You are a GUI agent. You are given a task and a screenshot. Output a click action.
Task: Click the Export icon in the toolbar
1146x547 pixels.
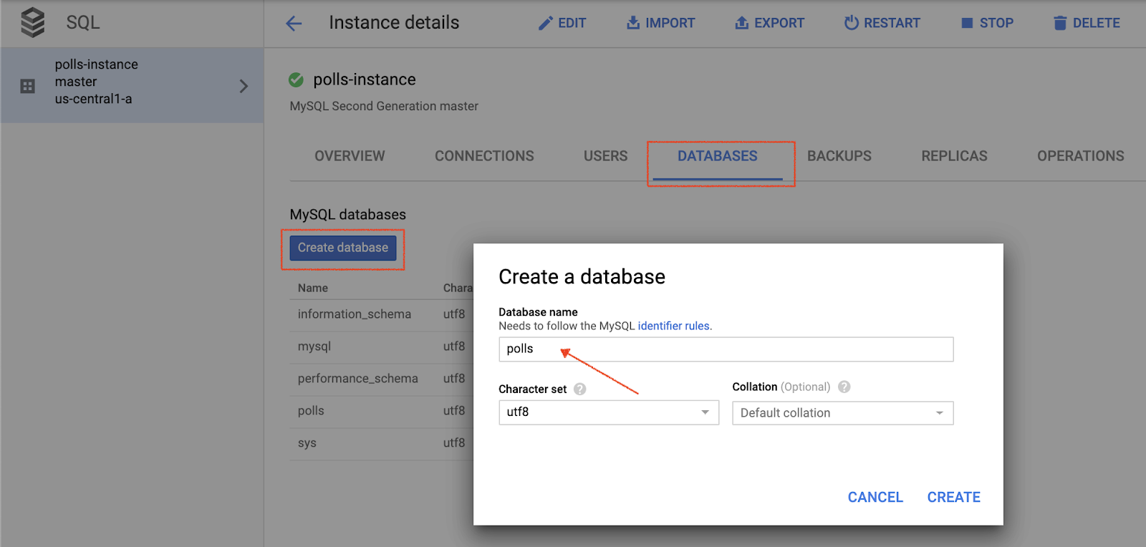[742, 23]
